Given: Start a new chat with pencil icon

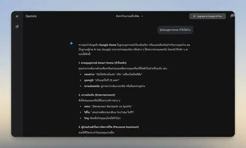Looking at the screenshot, I should (17, 27).
